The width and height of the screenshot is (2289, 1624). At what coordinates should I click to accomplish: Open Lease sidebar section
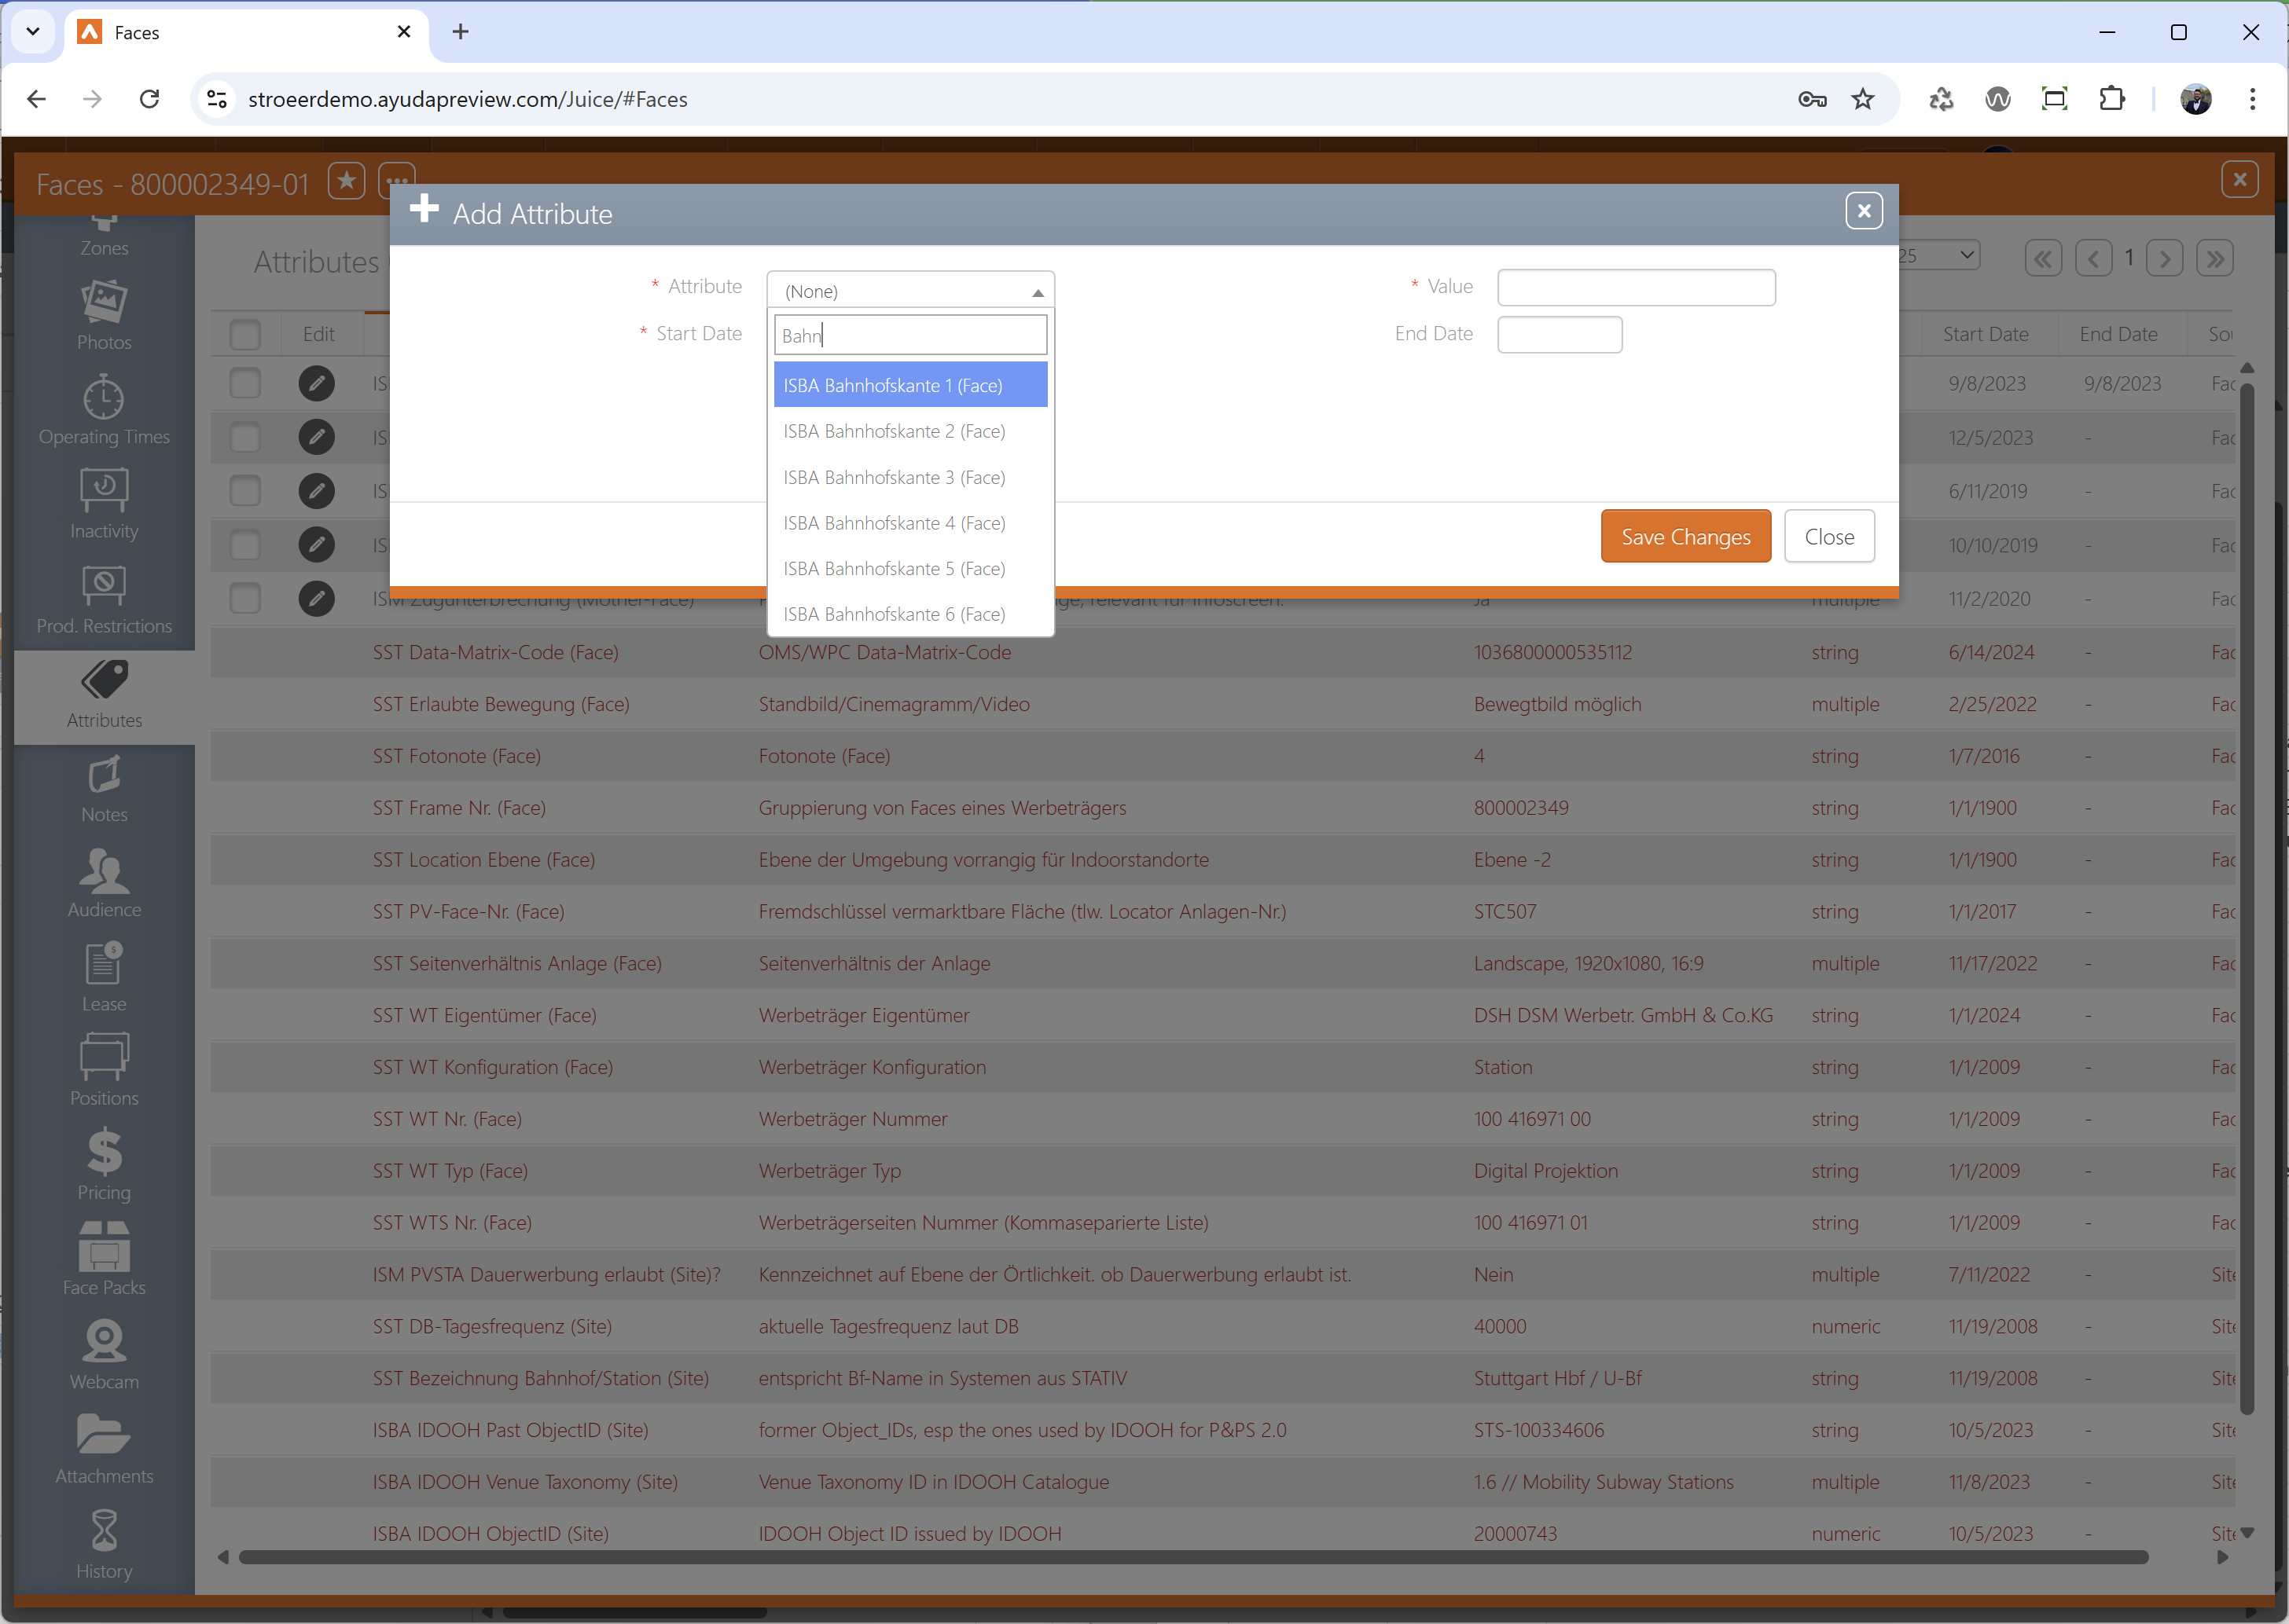tap(104, 978)
